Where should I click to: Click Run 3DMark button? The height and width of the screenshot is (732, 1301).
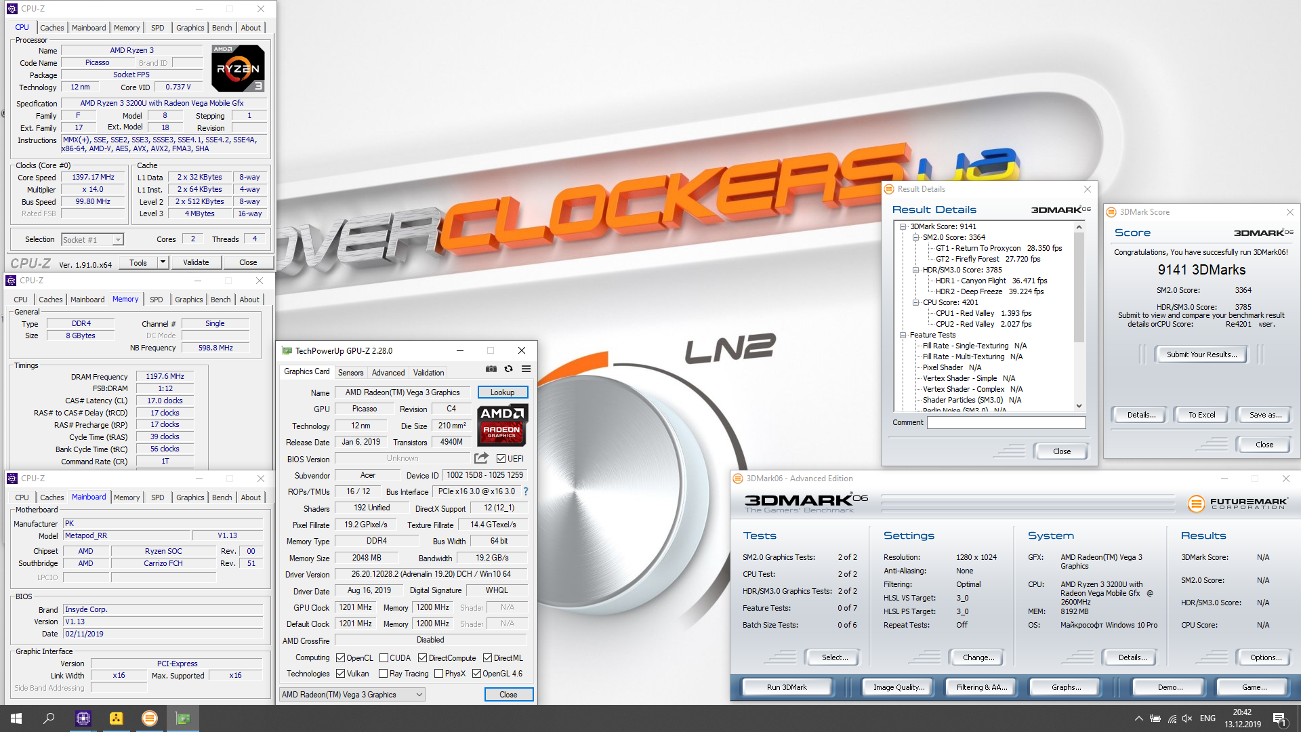[x=787, y=687]
